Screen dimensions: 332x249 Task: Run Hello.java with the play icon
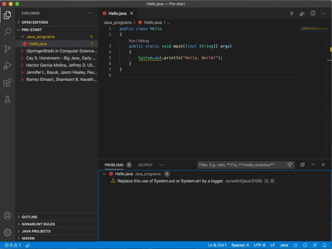(292, 13)
